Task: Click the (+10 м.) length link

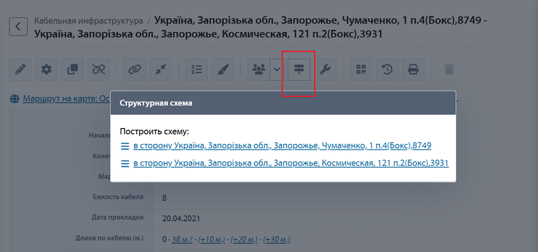Action: pos(212,240)
